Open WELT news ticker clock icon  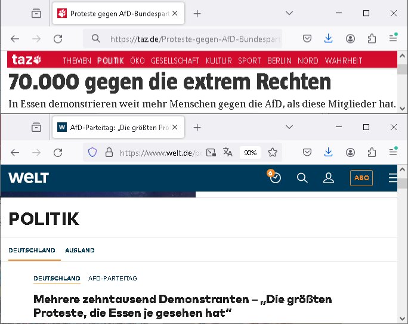pos(274,177)
